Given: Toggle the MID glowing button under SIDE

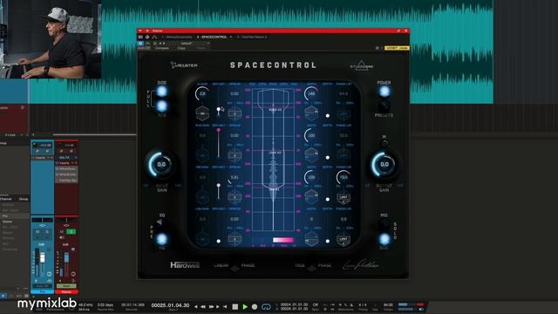Looking at the screenshot, I should (162, 106).
